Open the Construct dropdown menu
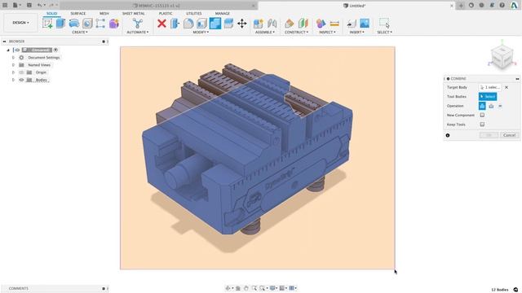Screen dimensions: 522x293 point(296,33)
